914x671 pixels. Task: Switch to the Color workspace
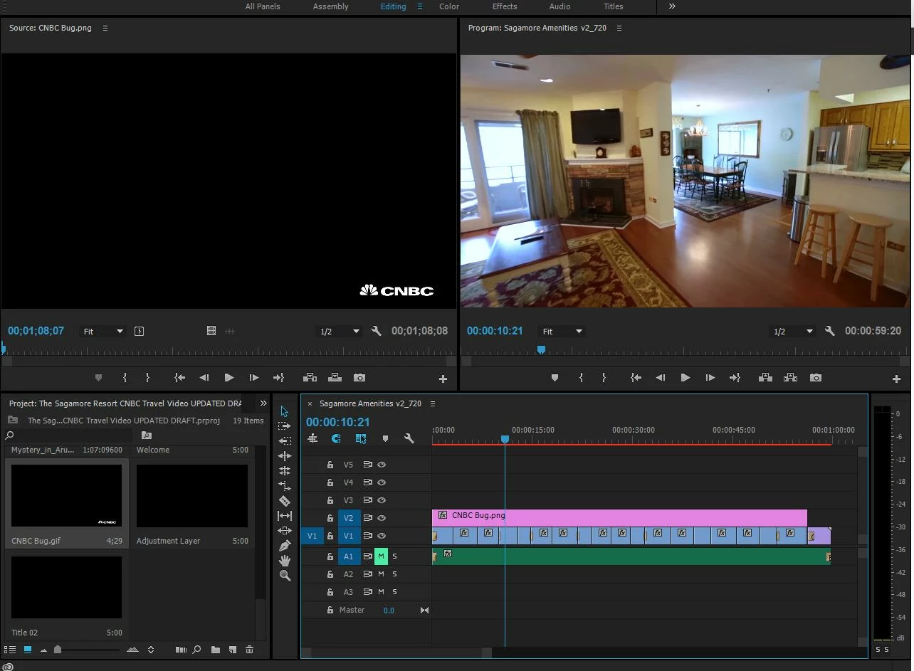[x=449, y=6]
